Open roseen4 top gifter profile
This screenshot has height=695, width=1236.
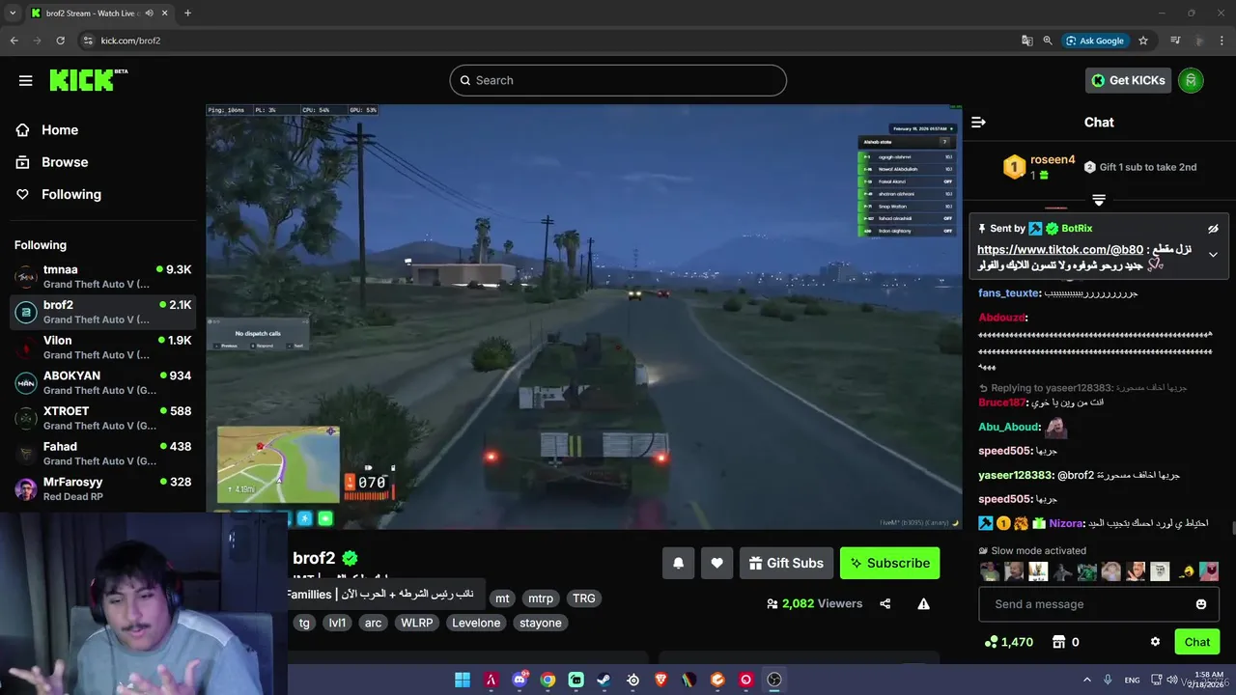[x=1053, y=160]
